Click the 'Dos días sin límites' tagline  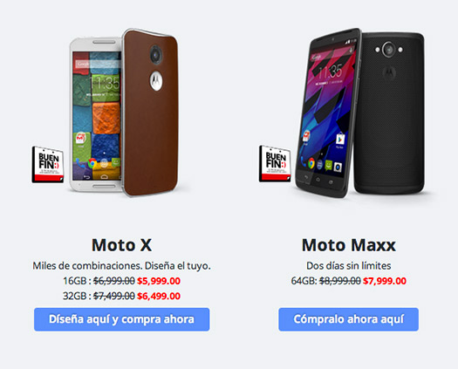[x=348, y=265]
